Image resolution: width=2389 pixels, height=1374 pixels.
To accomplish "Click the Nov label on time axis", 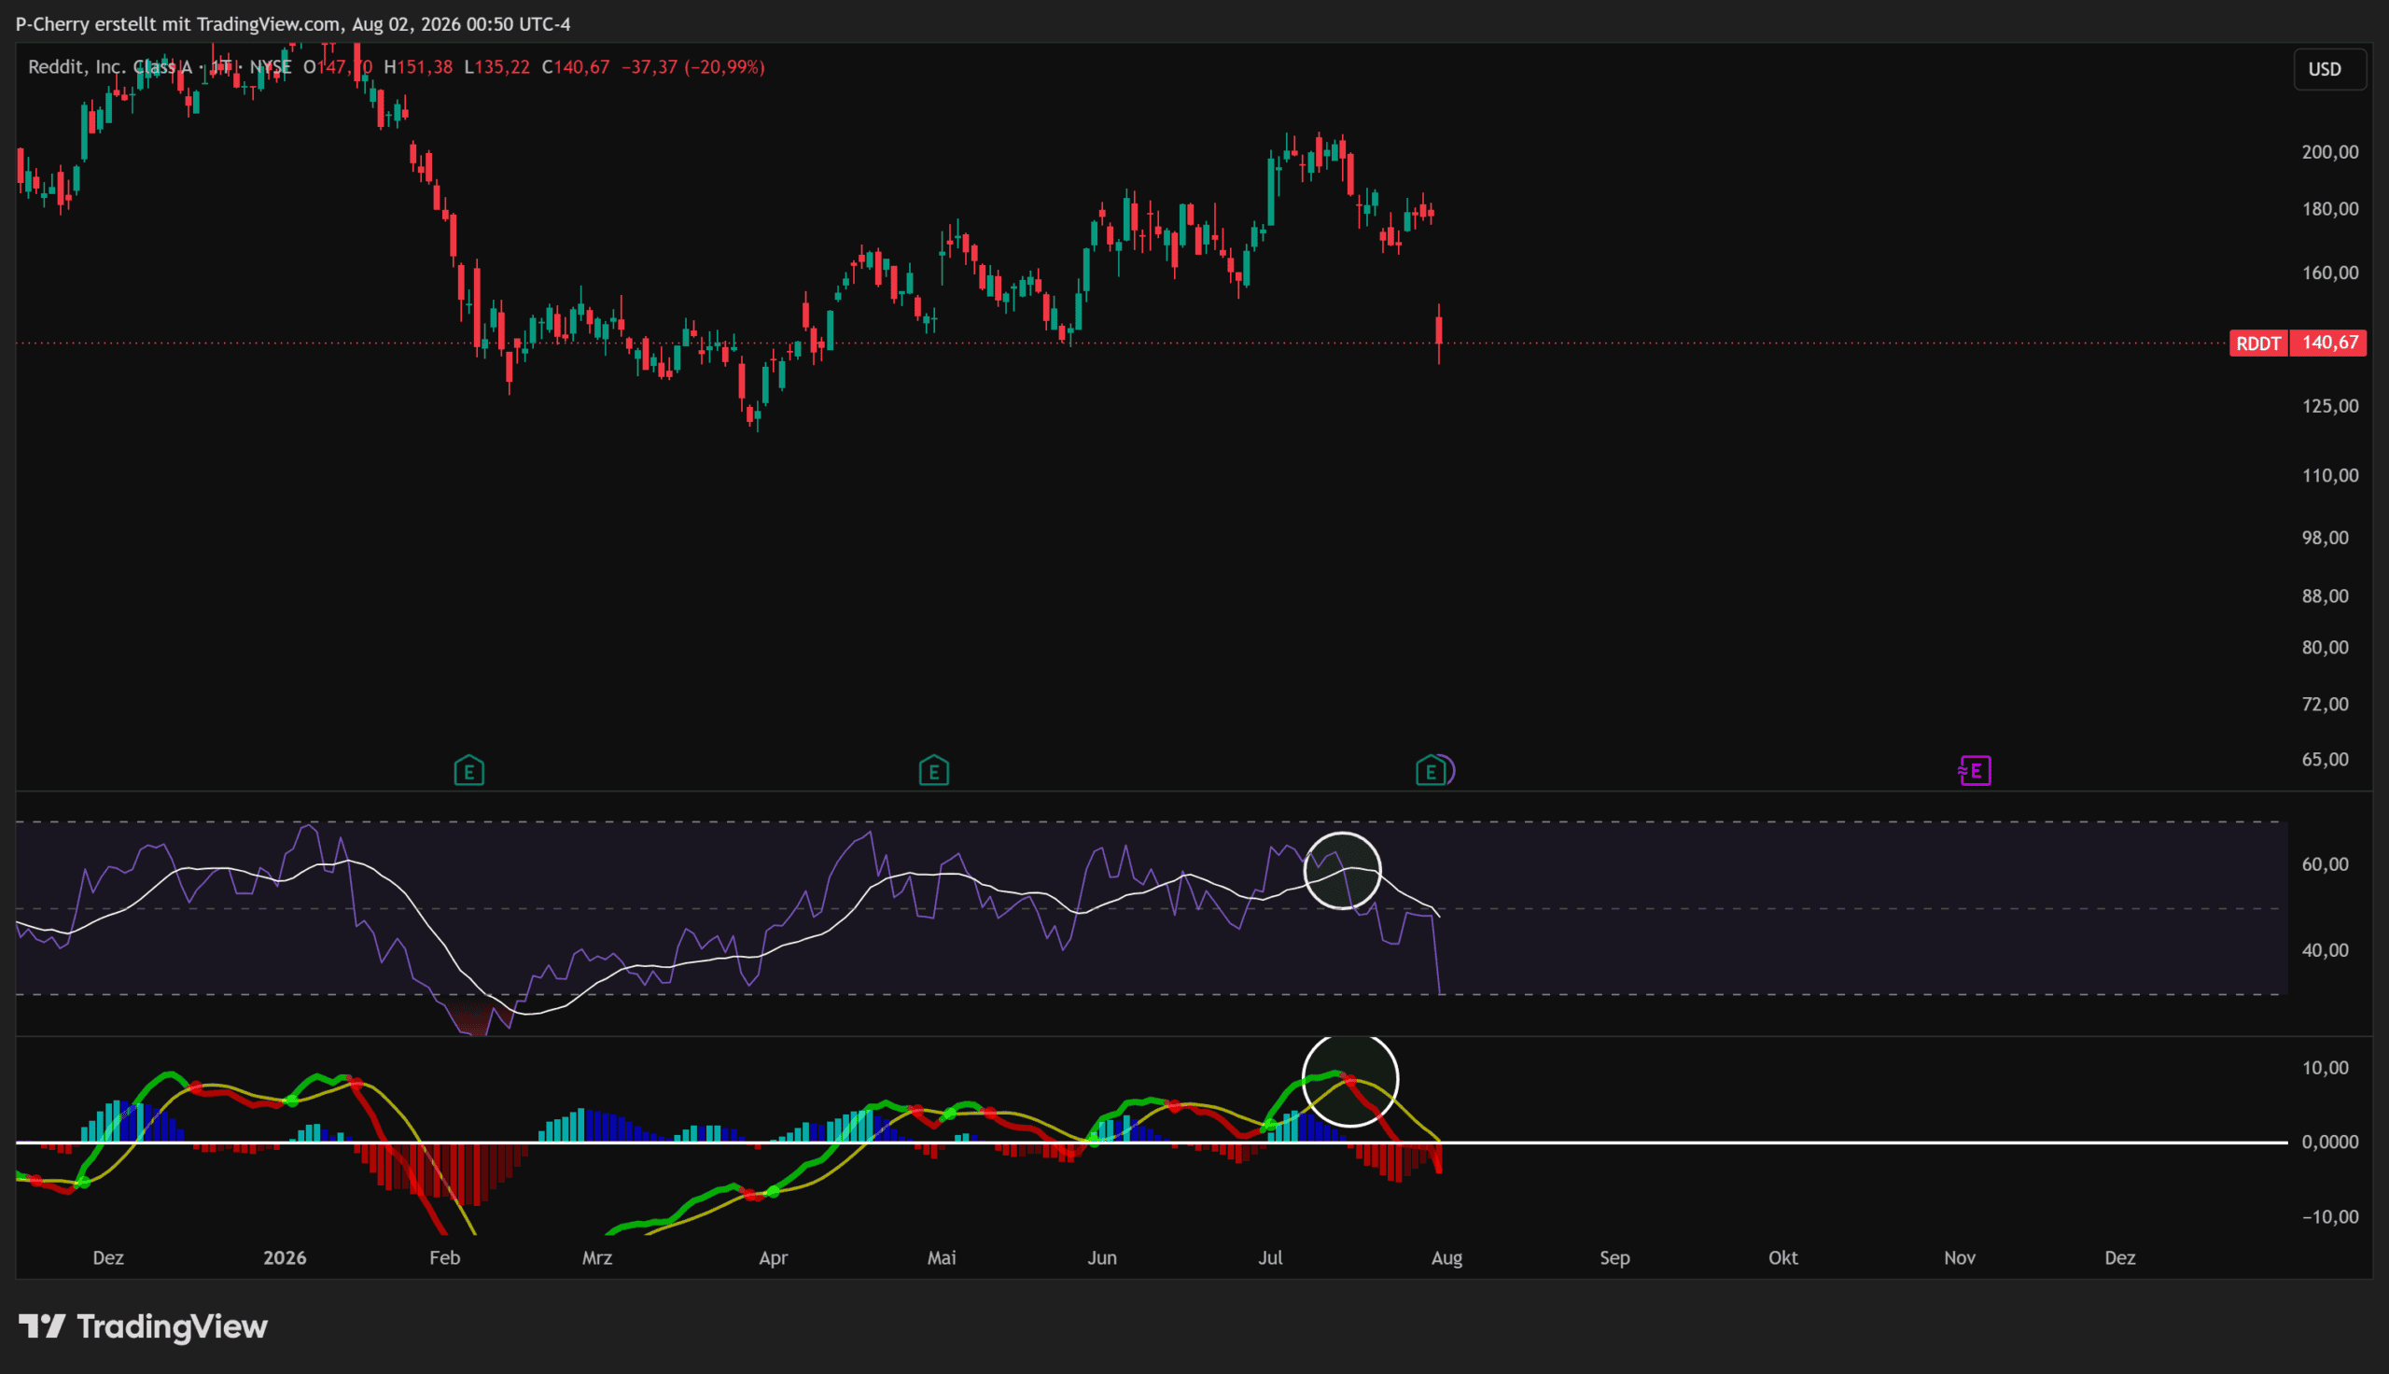I will point(1959,1258).
